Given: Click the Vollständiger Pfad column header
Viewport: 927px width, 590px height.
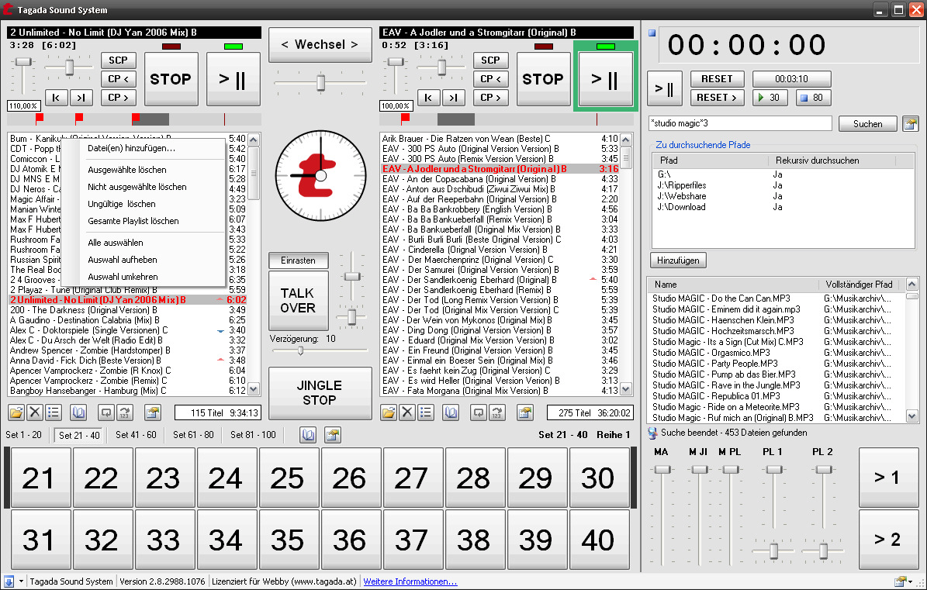Looking at the screenshot, I should pos(860,285).
